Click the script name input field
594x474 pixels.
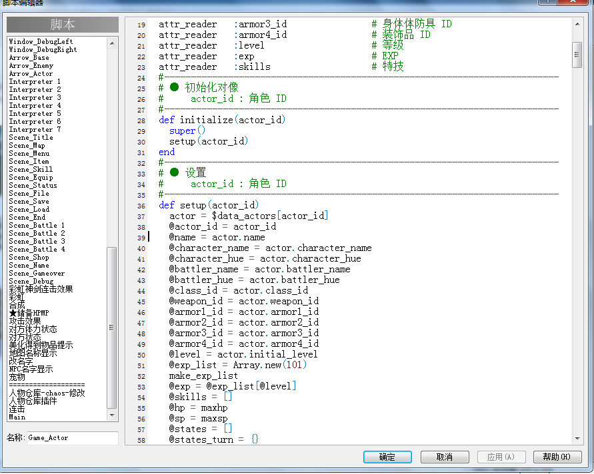73,438
